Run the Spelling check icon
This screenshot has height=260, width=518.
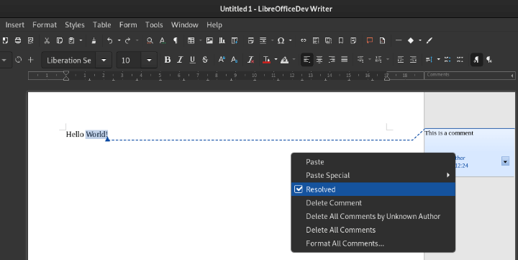[162, 40]
